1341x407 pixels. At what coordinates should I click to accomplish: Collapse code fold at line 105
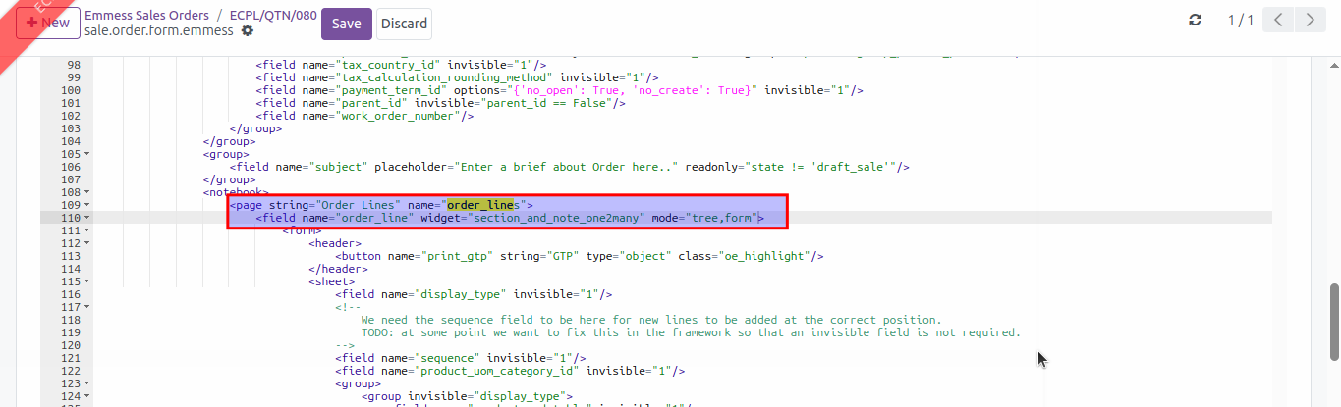(87, 154)
